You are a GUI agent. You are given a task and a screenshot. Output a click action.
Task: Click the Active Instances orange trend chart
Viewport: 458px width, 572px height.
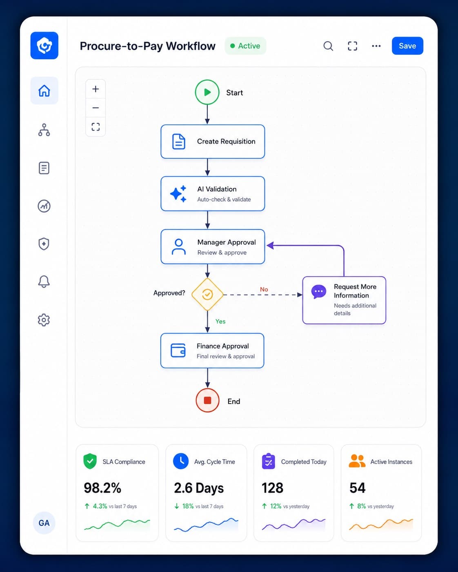pyautogui.click(x=381, y=525)
